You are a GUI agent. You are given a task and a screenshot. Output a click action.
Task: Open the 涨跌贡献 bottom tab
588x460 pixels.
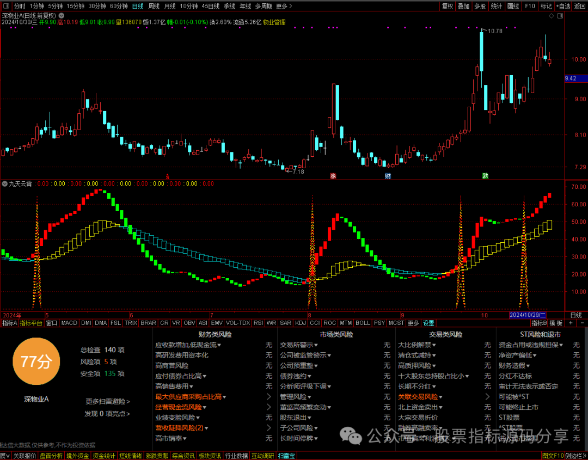click(157, 456)
